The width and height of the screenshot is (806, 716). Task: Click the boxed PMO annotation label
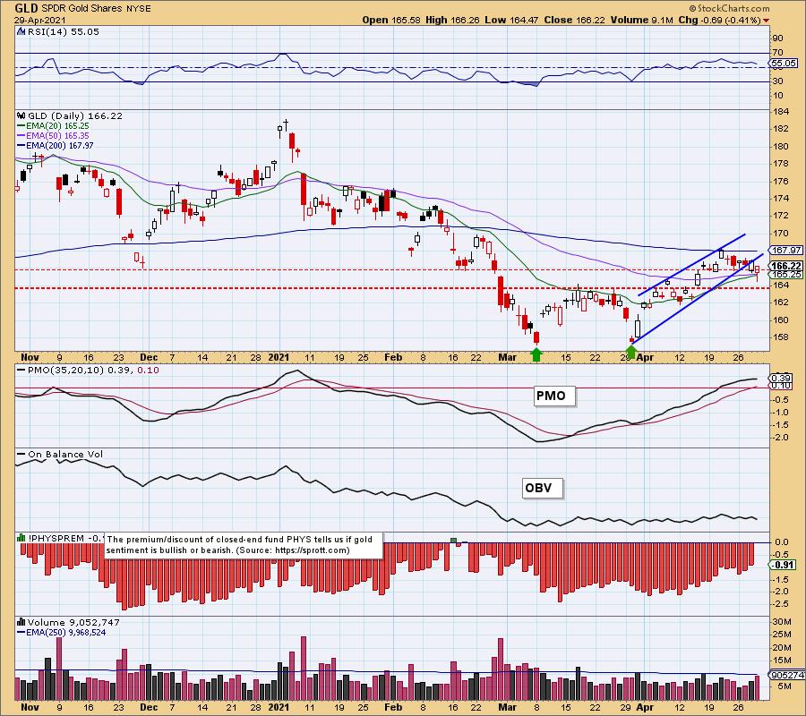point(553,396)
